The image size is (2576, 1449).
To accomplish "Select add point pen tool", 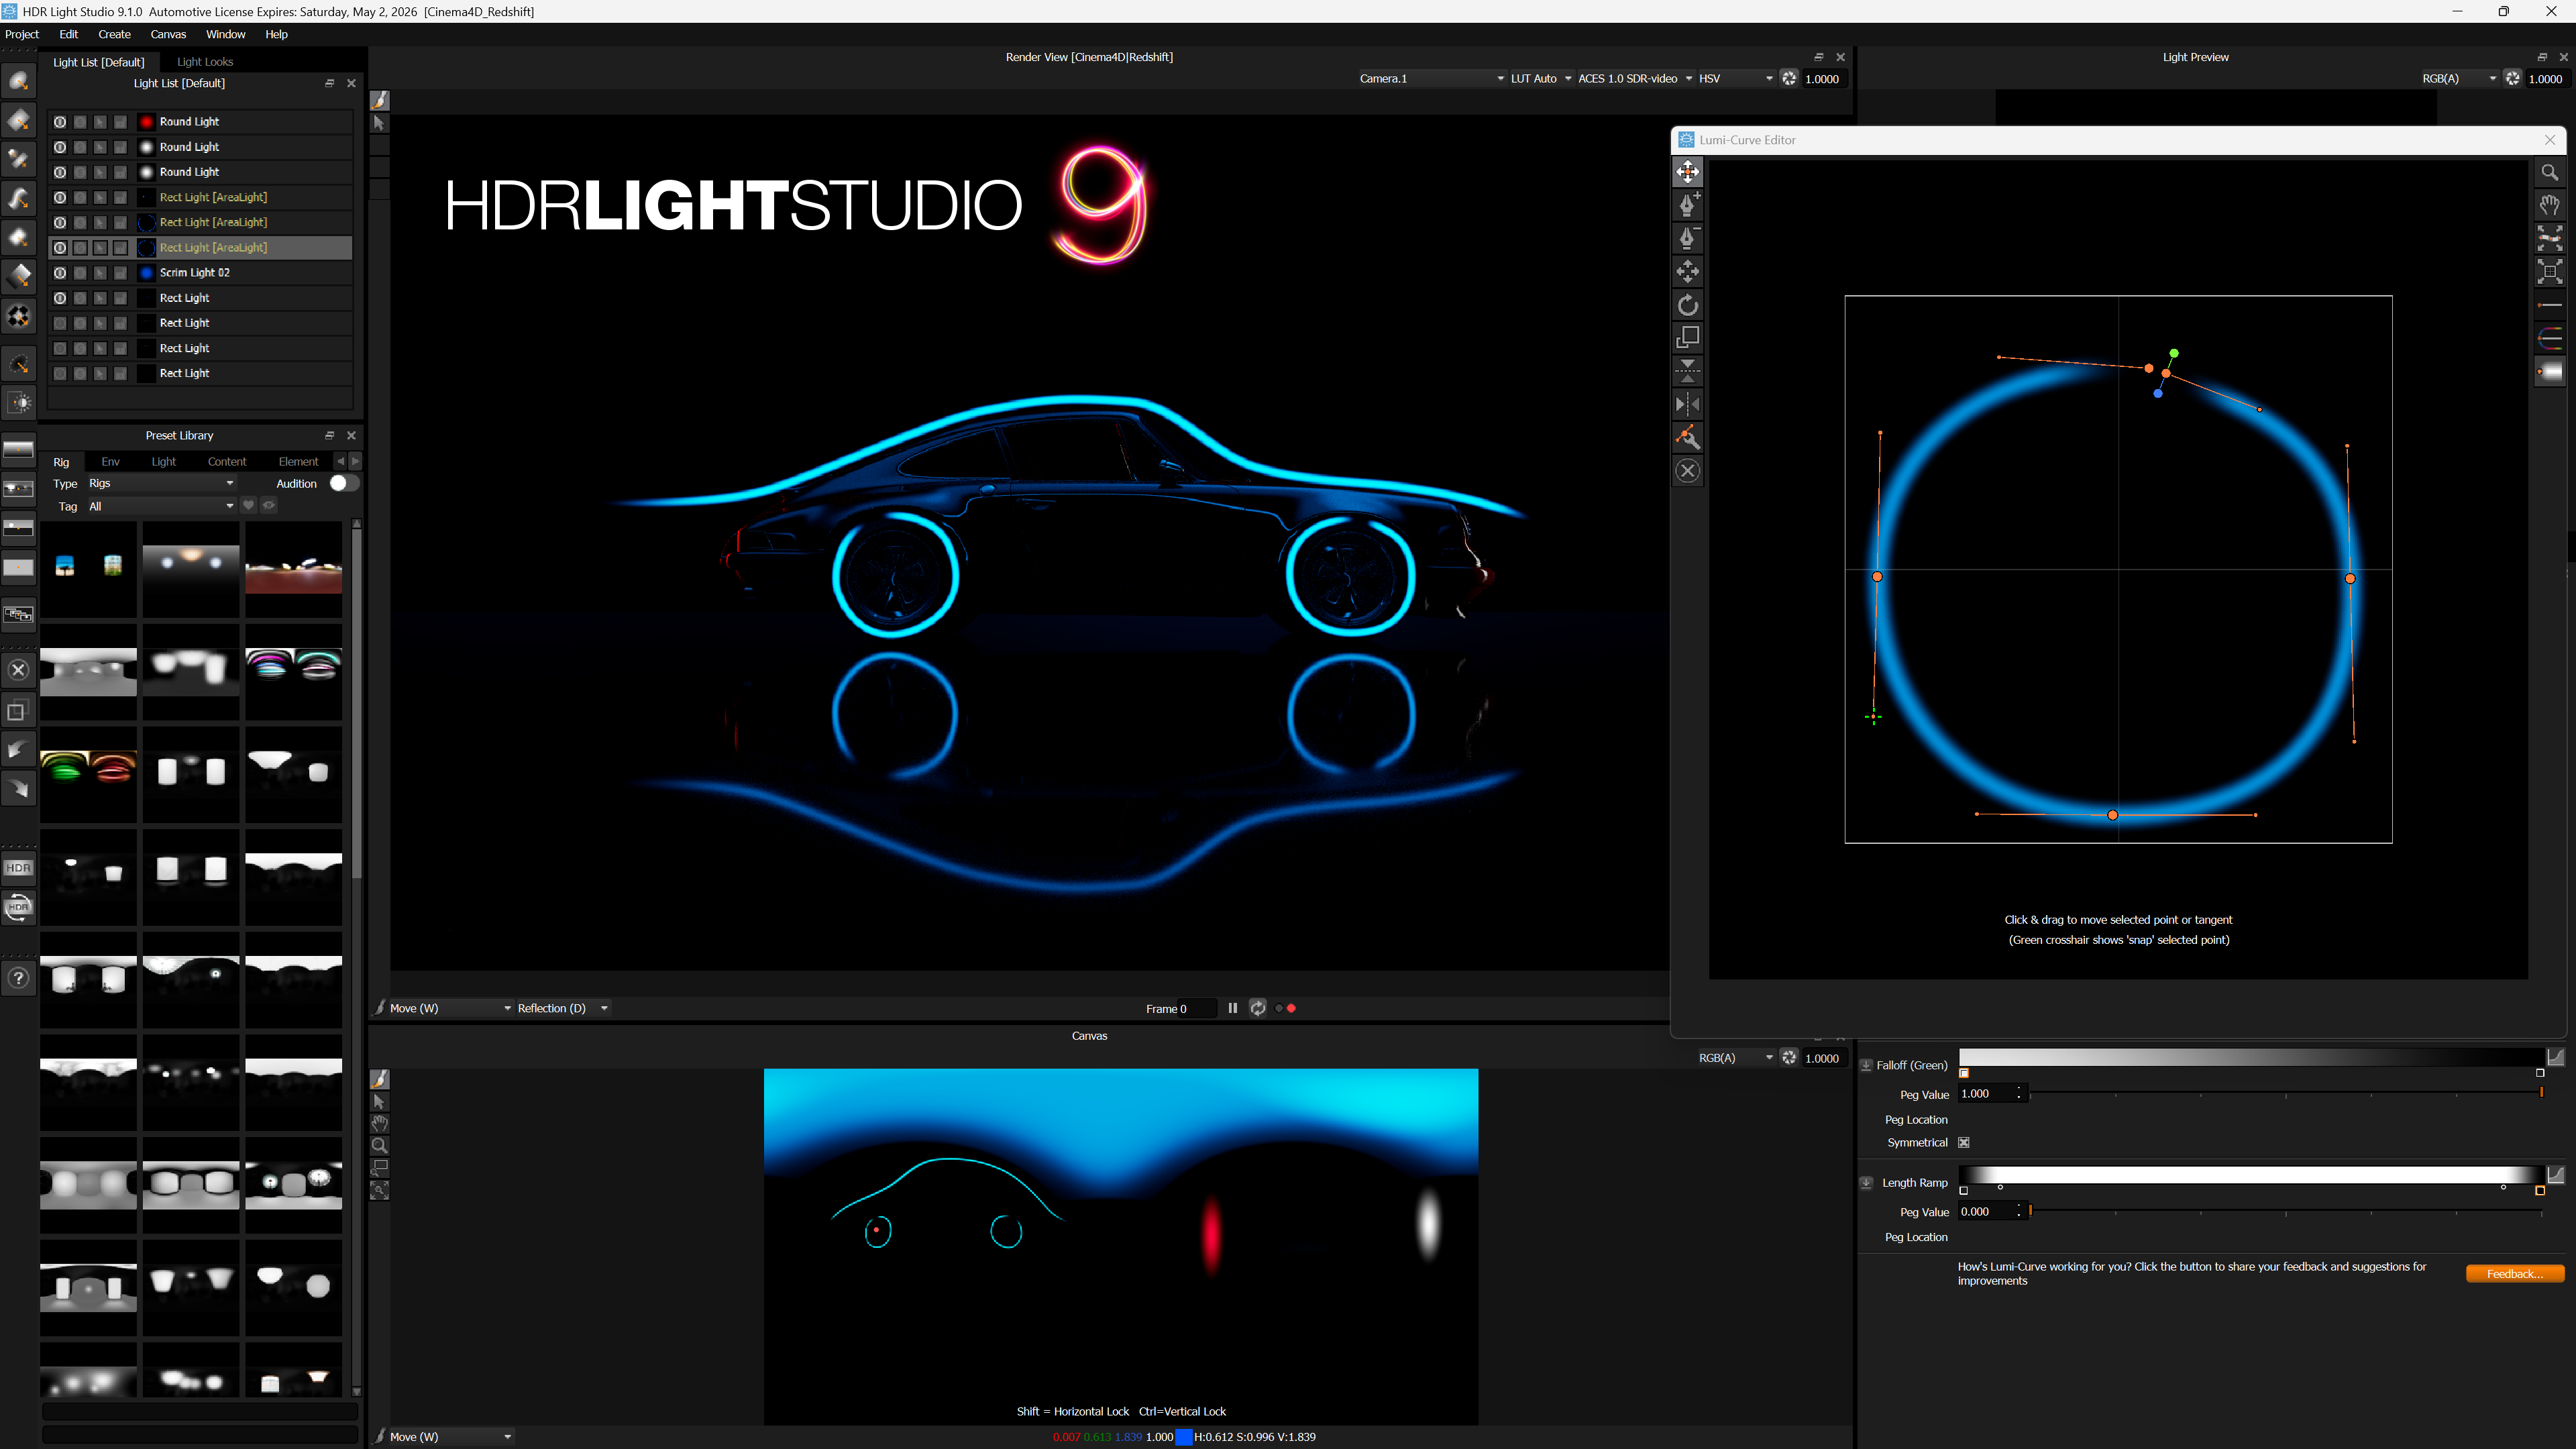I will point(1688,205).
